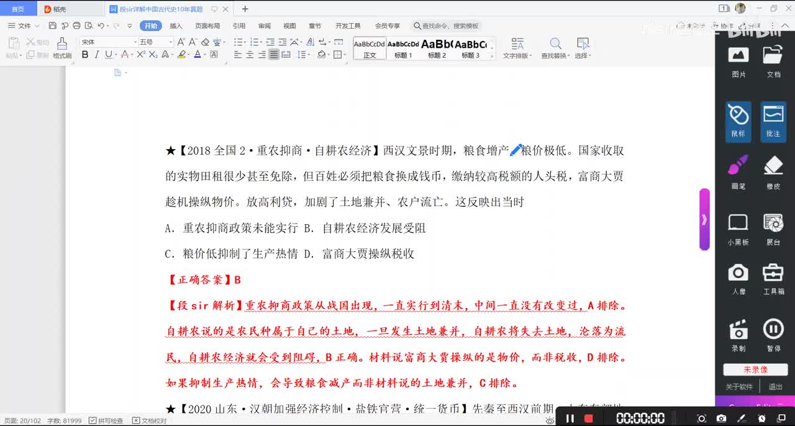
Task: Expand the quick access toolbar customize arrow
Action: pos(130,26)
